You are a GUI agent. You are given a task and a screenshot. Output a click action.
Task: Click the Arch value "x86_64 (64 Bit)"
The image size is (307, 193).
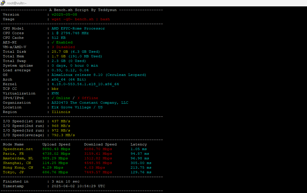point(69,80)
